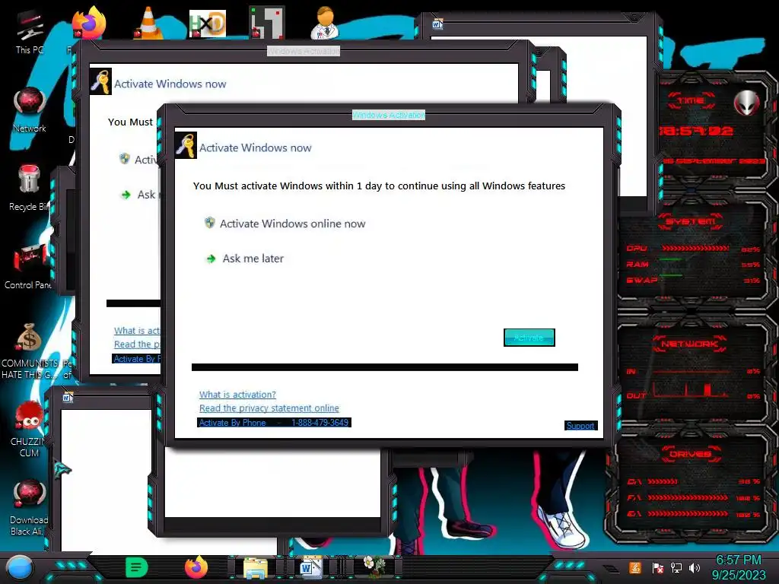
Task: Click Activate By Phone 1-888-479-3649
Action: click(x=274, y=423)
